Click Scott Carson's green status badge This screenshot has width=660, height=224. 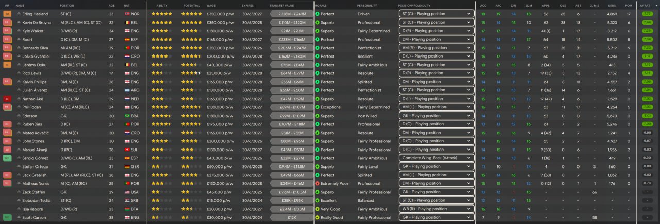pyautogui.click(x=7, y=217)
